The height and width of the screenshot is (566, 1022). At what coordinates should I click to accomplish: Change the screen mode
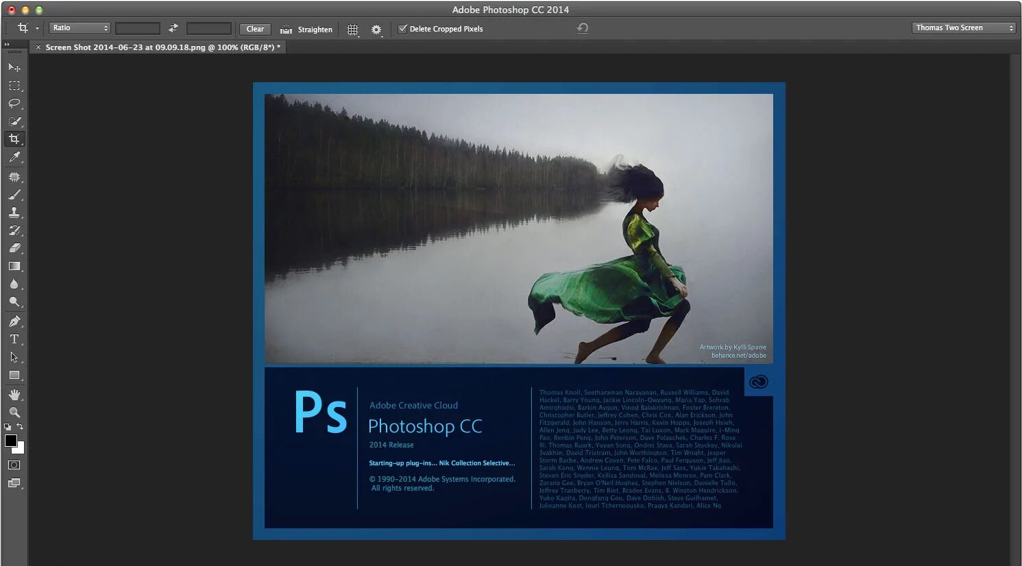click(14, 483)
